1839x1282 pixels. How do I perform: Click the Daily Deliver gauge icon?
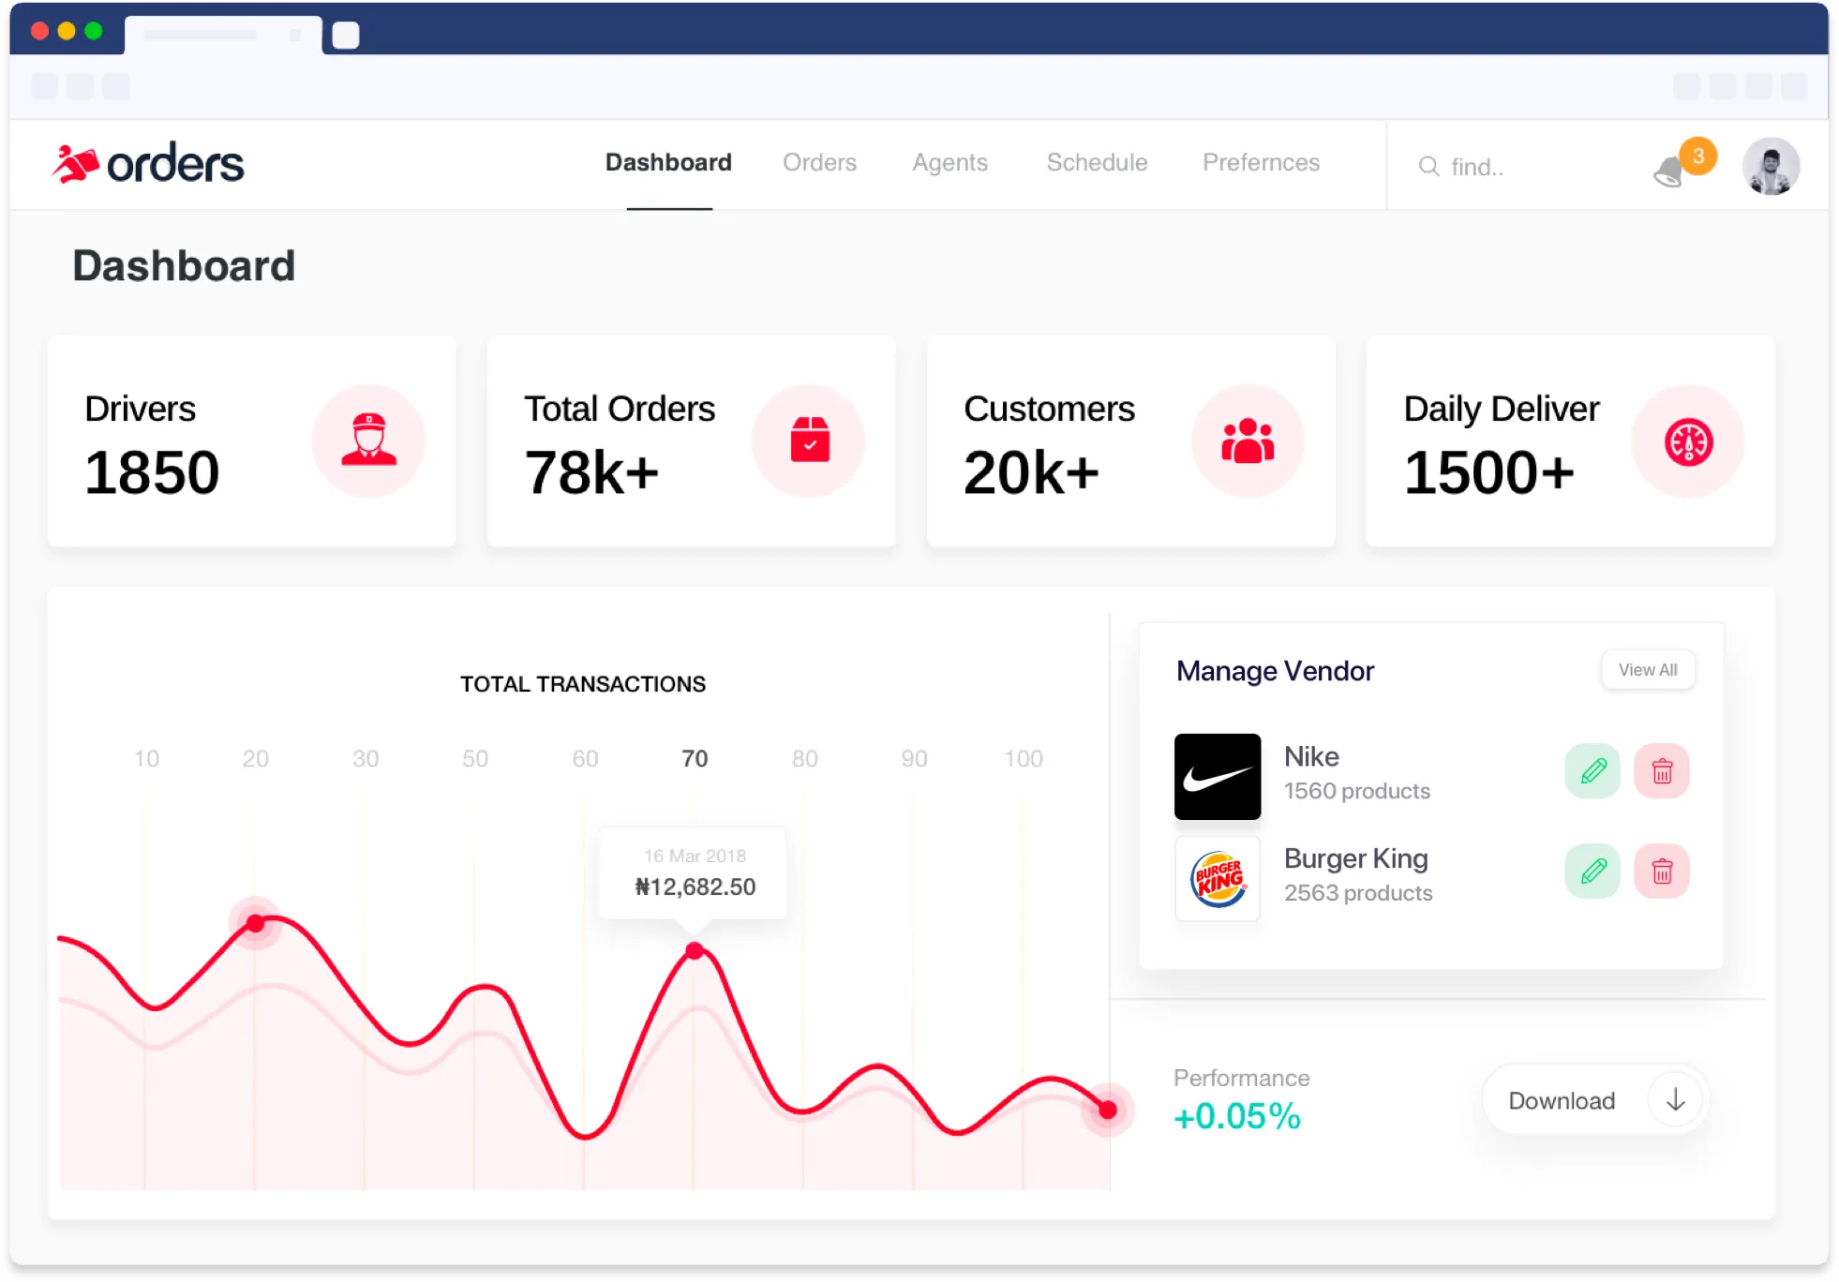pos(1688,441)
